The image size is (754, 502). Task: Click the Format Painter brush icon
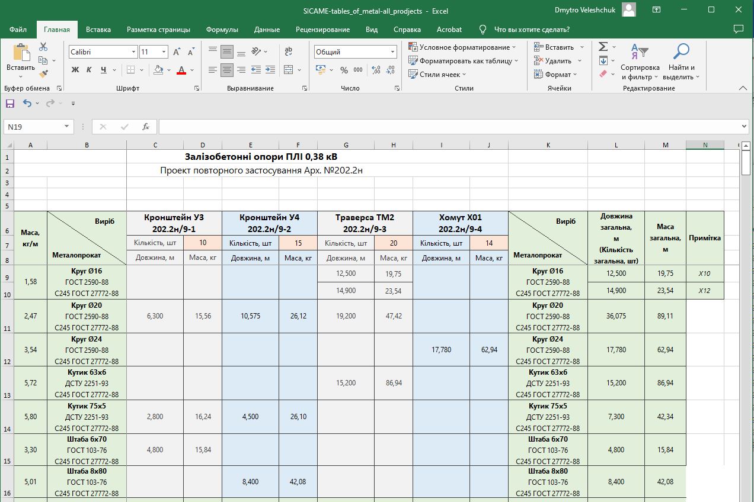click(43, 74)
